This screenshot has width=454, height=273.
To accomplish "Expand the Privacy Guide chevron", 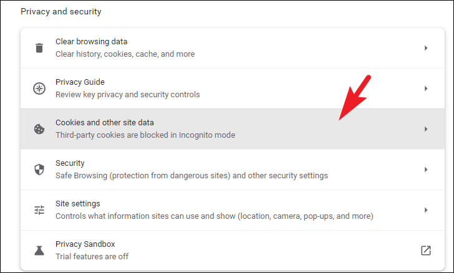I will click(x=425, y=89).
